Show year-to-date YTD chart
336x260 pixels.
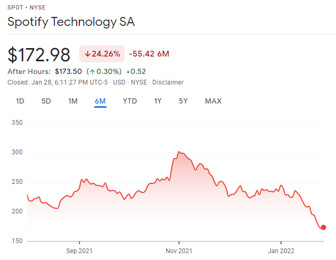[129, 101]
